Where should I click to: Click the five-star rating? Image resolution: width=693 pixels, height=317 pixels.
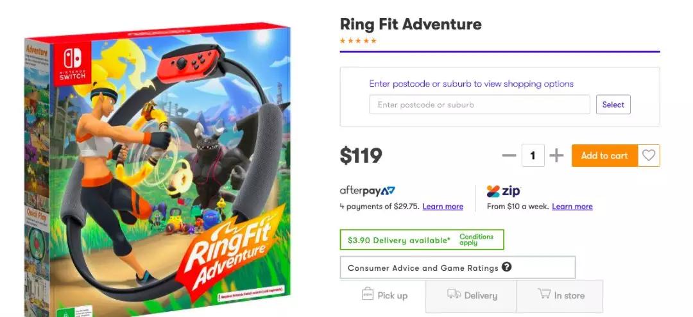358,41
